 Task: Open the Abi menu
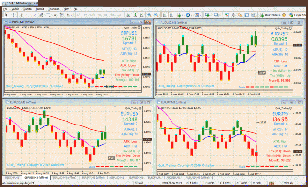click(75, 9)
